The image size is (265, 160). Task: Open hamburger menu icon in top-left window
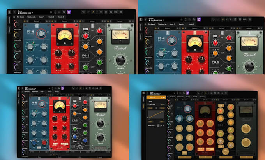(120, 12)
